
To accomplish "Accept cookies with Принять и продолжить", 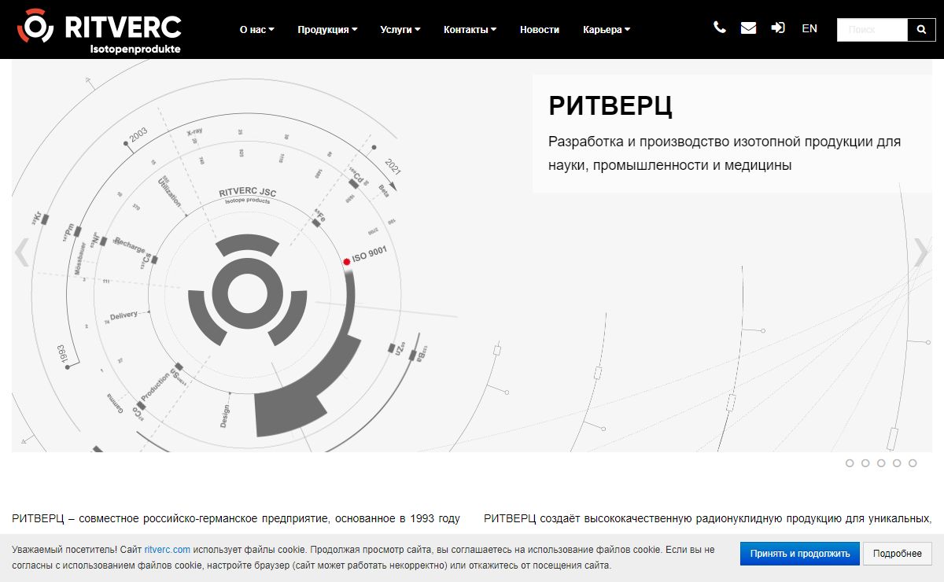I will pos(800,554).
